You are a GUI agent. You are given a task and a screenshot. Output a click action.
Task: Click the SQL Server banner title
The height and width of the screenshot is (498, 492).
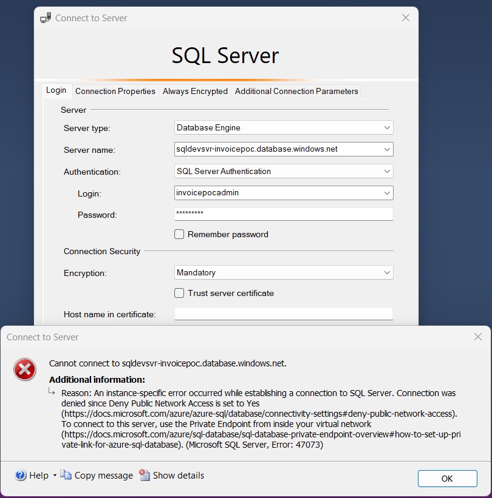[225, 56]
